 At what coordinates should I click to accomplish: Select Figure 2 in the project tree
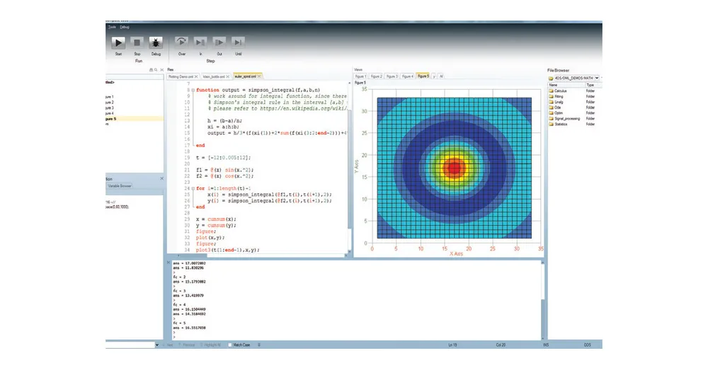click(x=110, y=103)
